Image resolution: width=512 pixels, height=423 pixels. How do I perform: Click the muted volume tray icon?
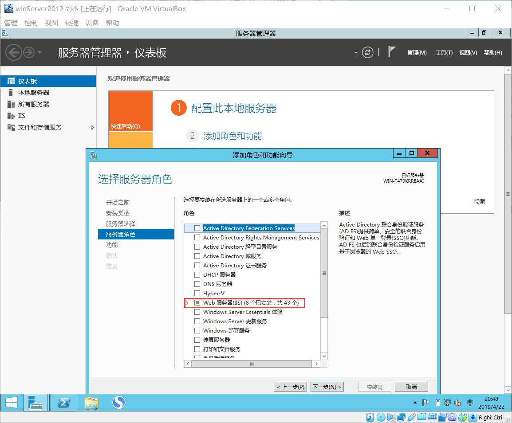tap(458, 403)
